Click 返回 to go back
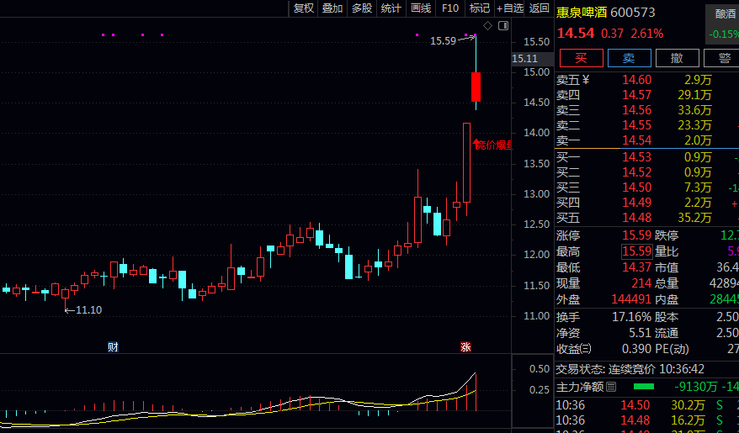Image resolution: width=739 pixels, height=433 pixels. pyautogui.click(x=540, y=8)
